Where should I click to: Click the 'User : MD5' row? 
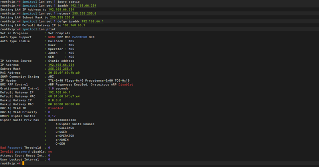[x=61, y=45]
